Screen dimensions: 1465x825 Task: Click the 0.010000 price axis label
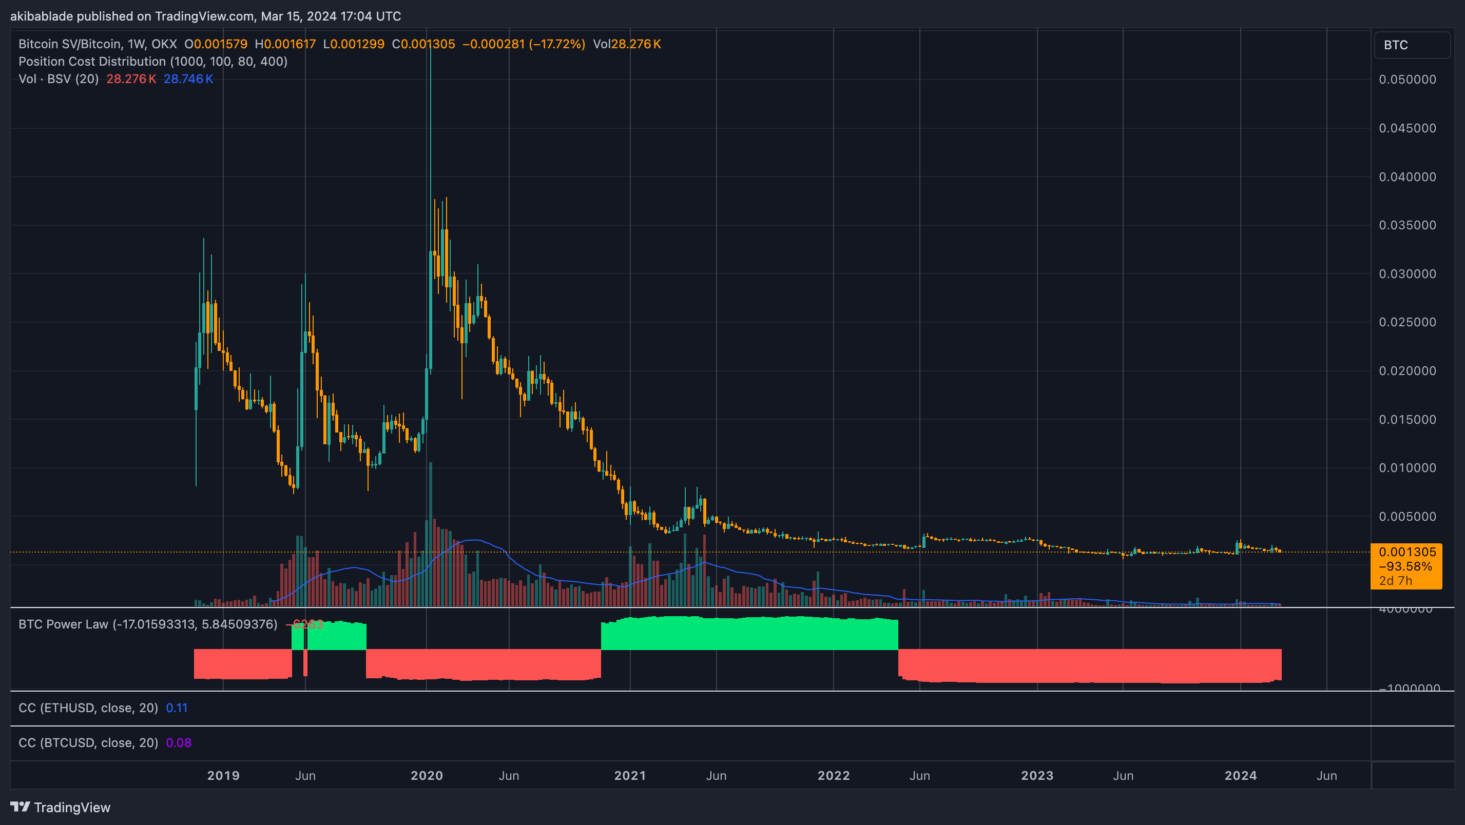pyautogui.click(x=1408, y=468)
